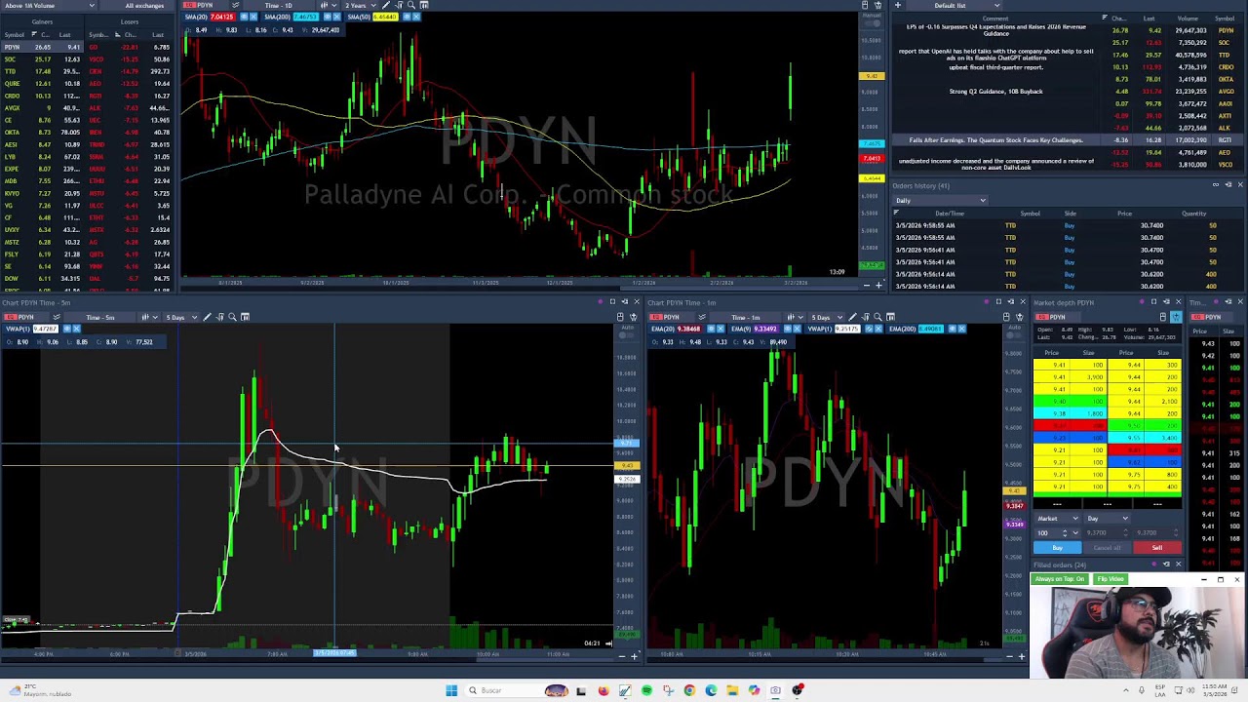Screen dimensions: 1248x702
Task: Remove EMA(9) indicator from 1m chart
Action: (x=798, y=329)
